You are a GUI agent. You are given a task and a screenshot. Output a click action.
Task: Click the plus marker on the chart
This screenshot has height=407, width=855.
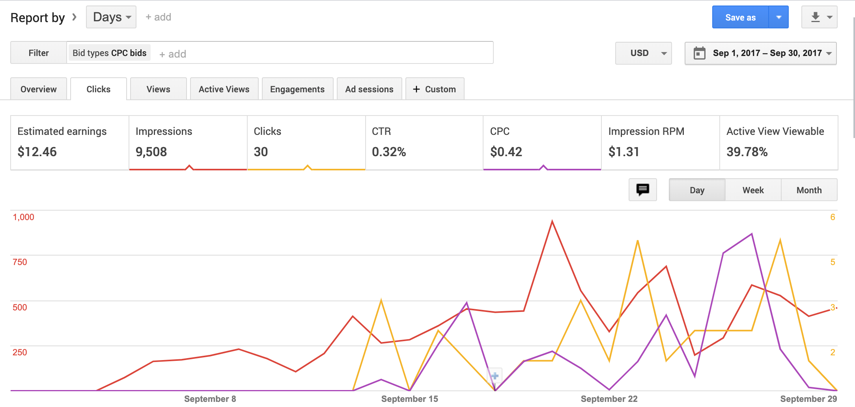[495, 375]
